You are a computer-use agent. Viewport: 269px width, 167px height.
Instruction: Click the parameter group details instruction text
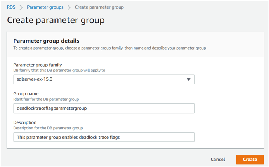pos(109,48)
